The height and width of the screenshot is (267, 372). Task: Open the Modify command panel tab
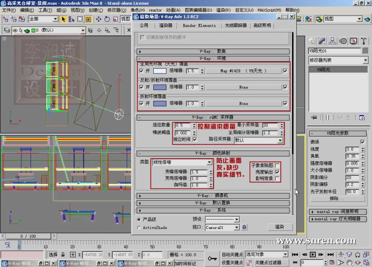click(322, 41)
